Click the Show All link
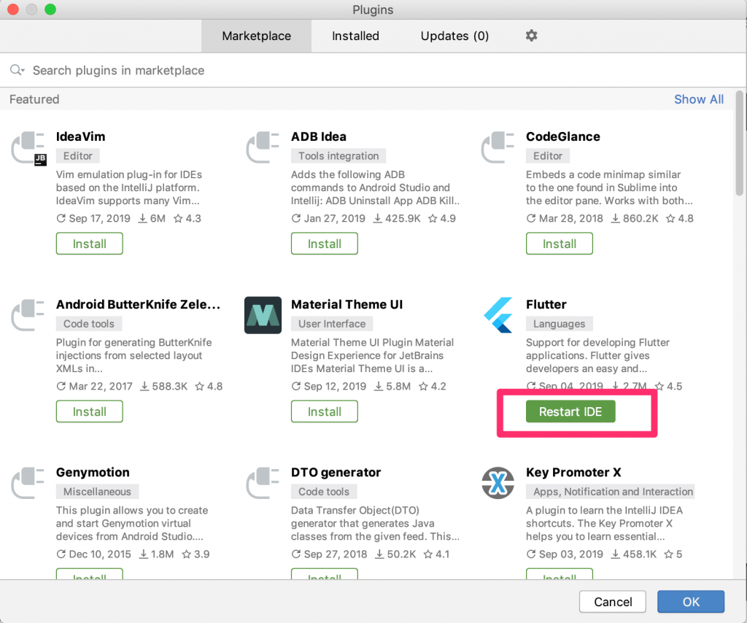747x623 pixels. 698,99
